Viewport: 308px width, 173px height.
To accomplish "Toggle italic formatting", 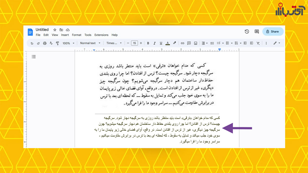I will coord(155,43).
